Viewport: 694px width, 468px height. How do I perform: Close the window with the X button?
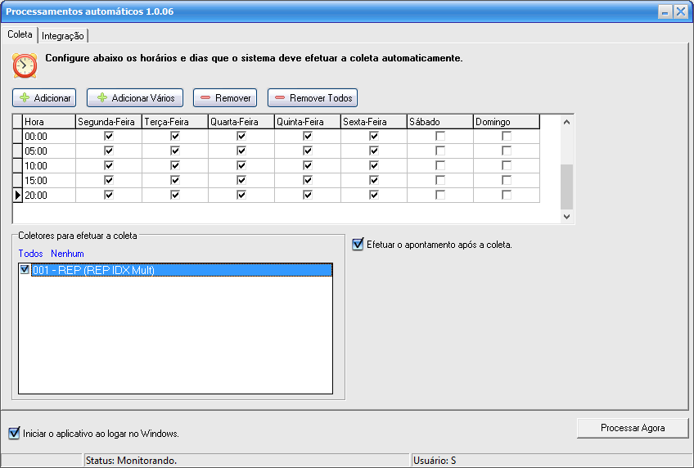(681, 11)
